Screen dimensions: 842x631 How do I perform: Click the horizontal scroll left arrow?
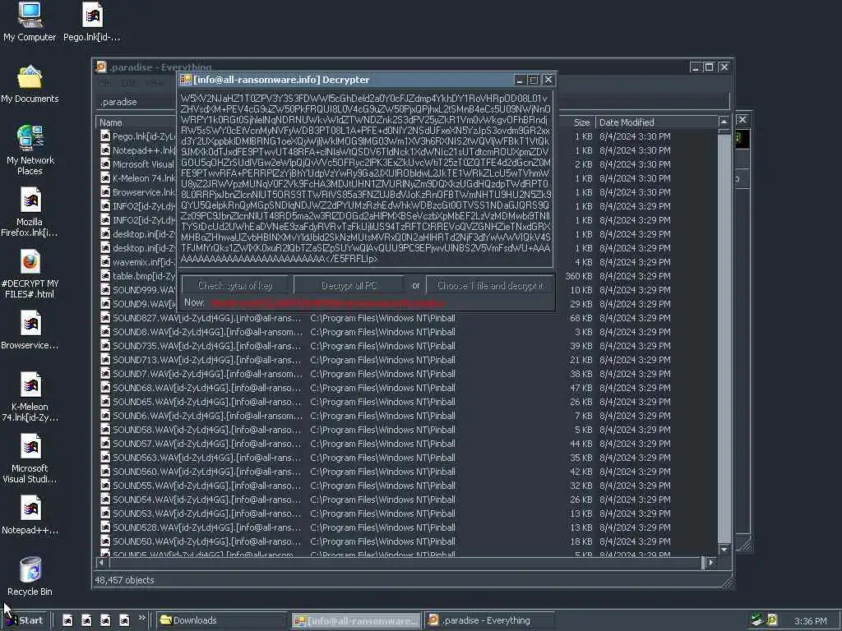point(101,562)
